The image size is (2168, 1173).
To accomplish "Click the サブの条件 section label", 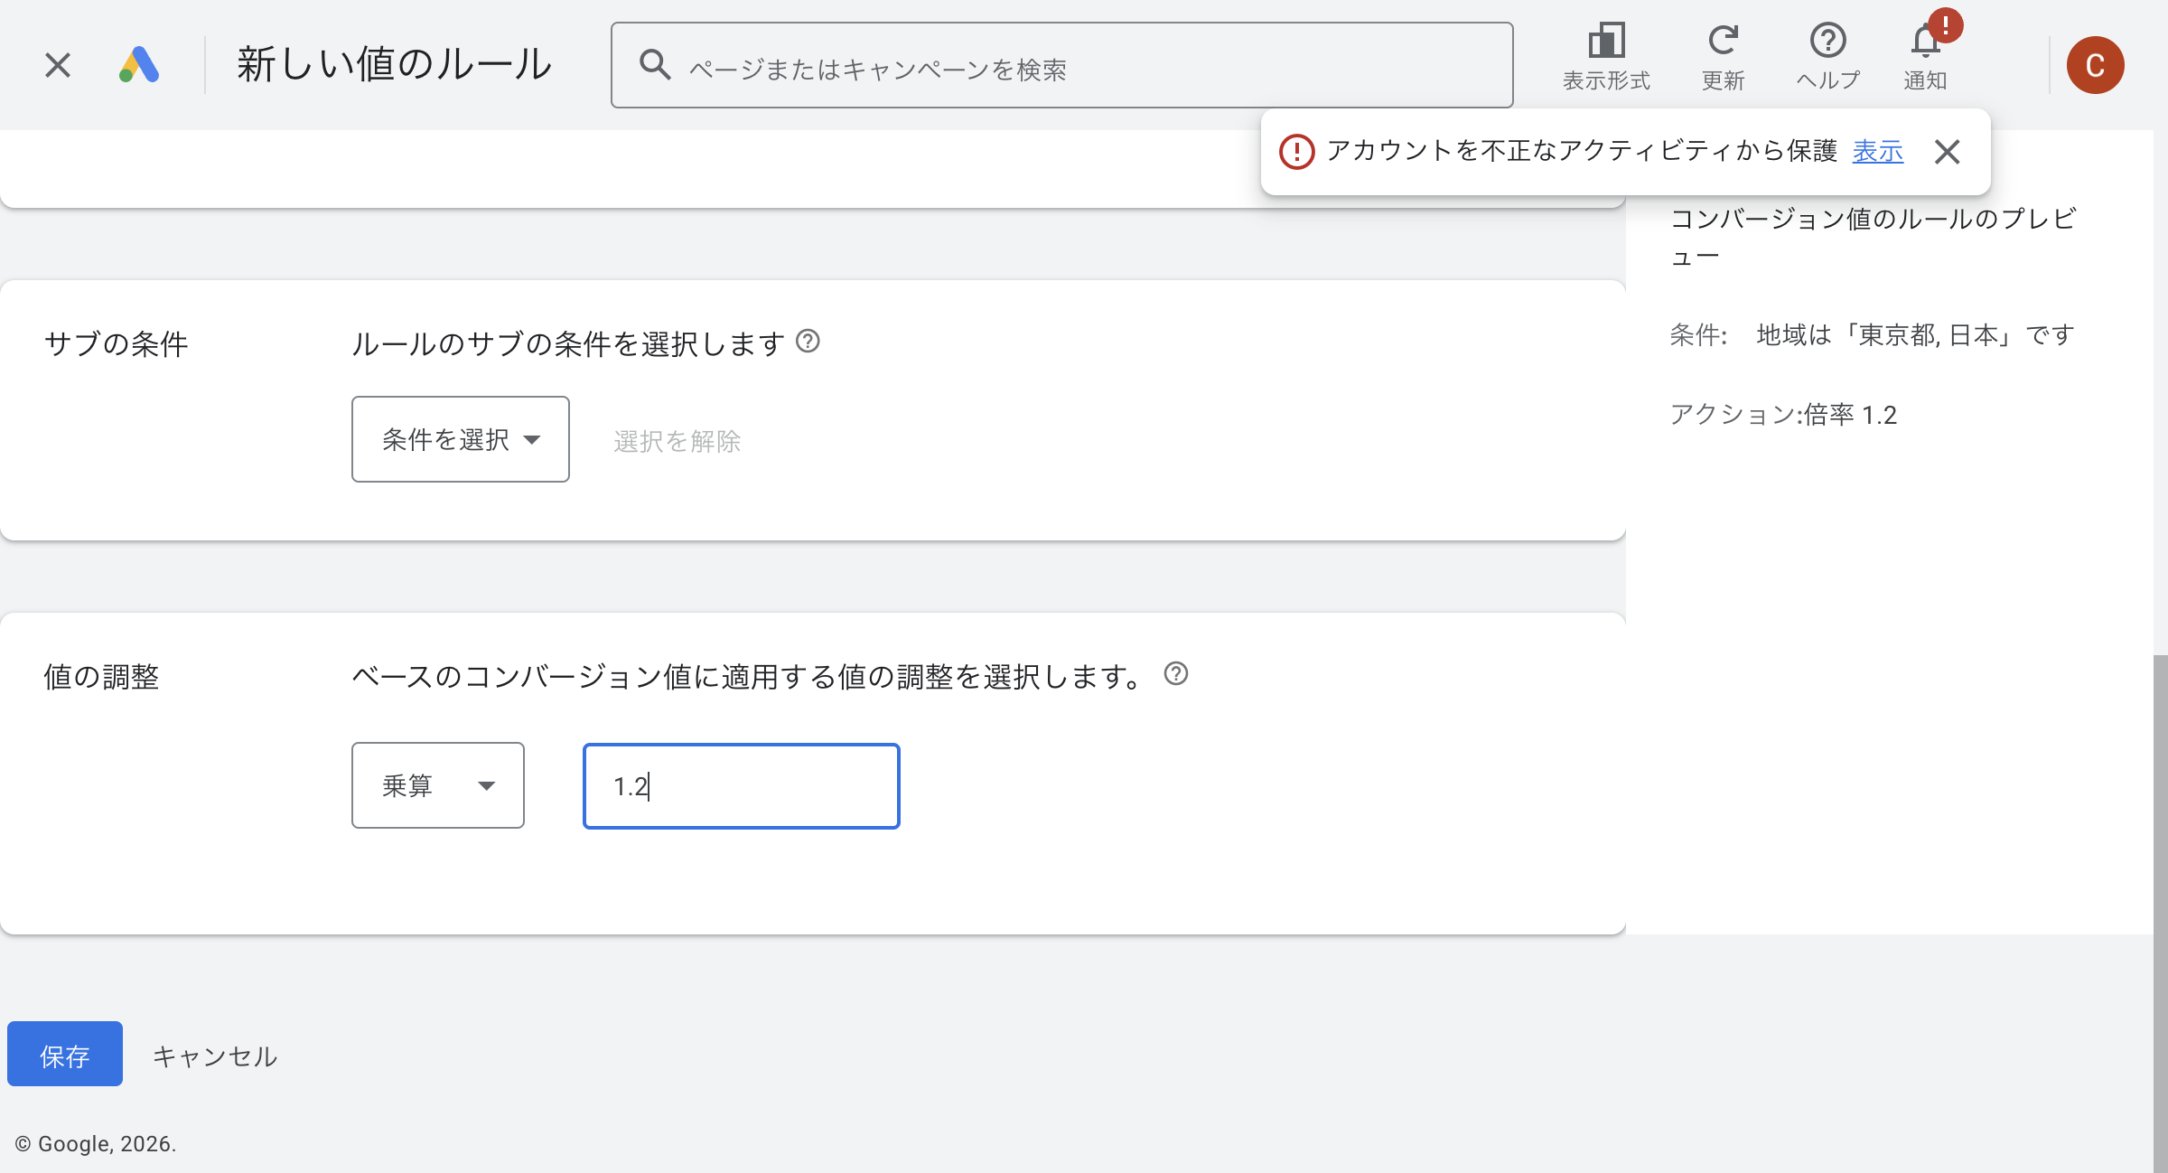I will coord(116,343).
